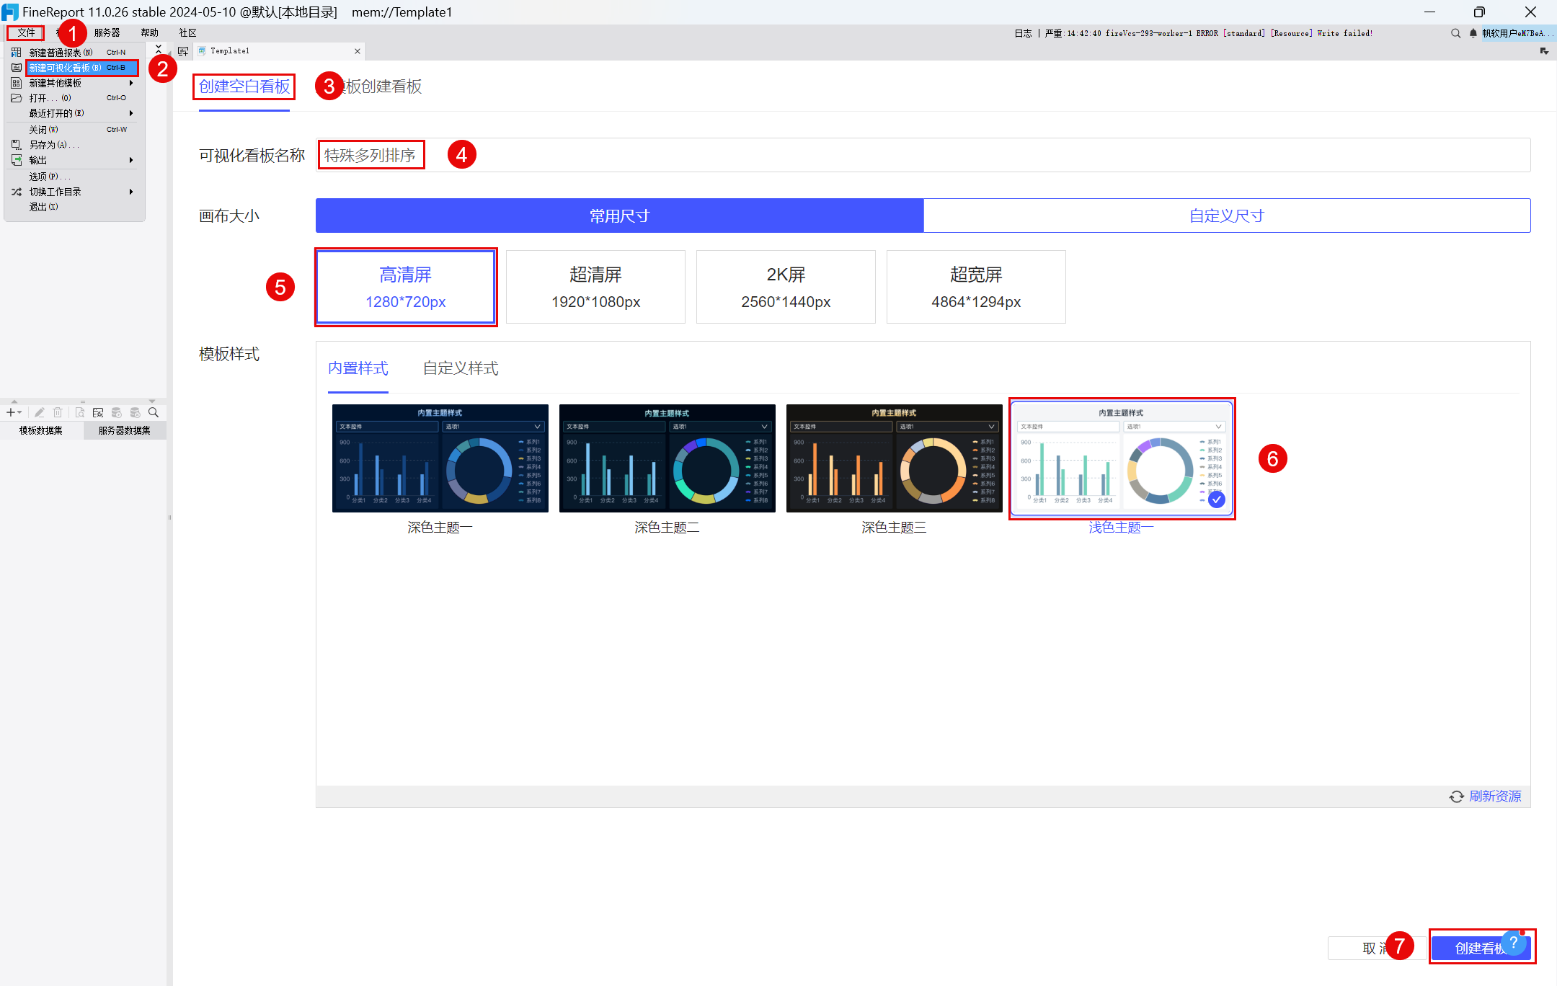Open the 服务器 menu
This screenshot has width=1557, height=986.
point(107,32)
